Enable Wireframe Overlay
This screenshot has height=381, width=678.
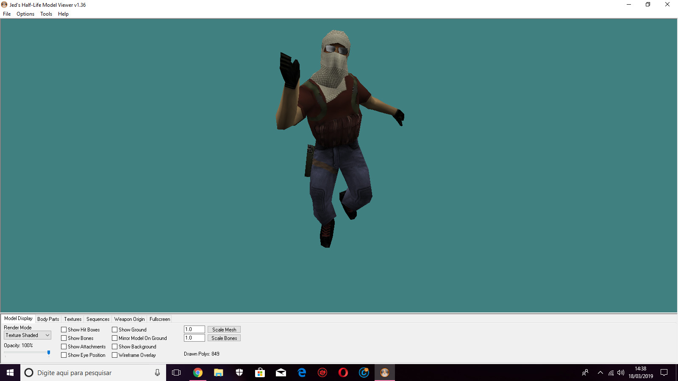[114, 355]
